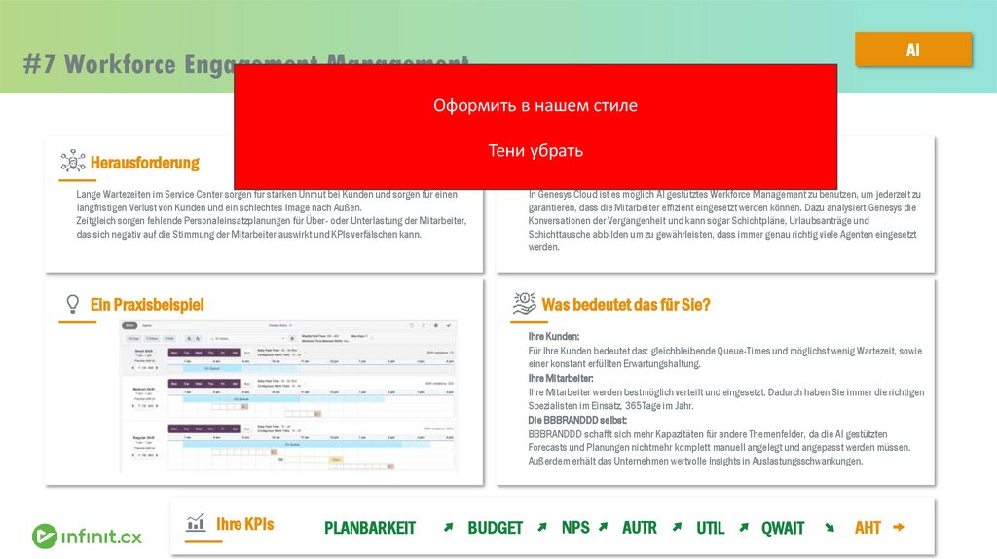Click the lightbulb icon beside Ein Praxisbeispiel
Viewport: 997px width, 559px height.
[73, 304]
